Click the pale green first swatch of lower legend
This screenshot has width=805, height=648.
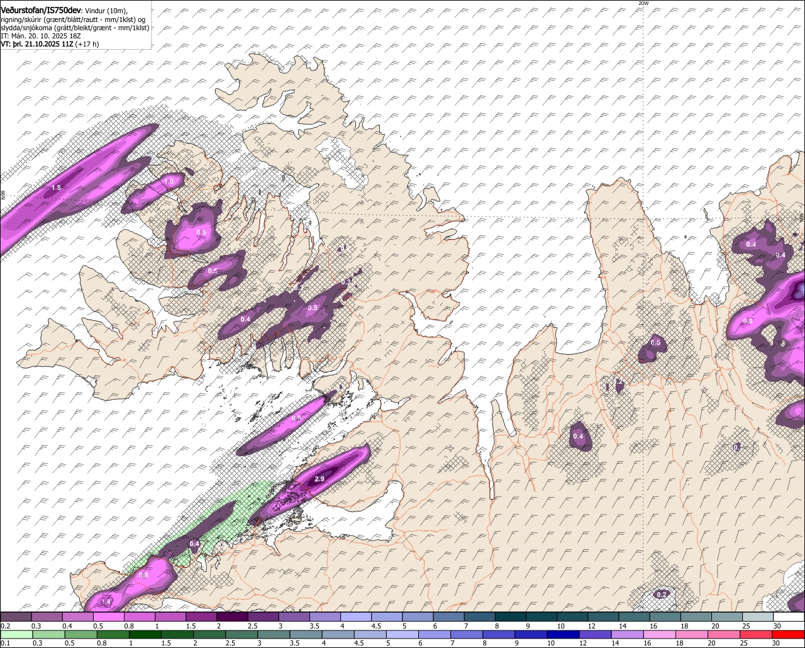tap(16, 634)
